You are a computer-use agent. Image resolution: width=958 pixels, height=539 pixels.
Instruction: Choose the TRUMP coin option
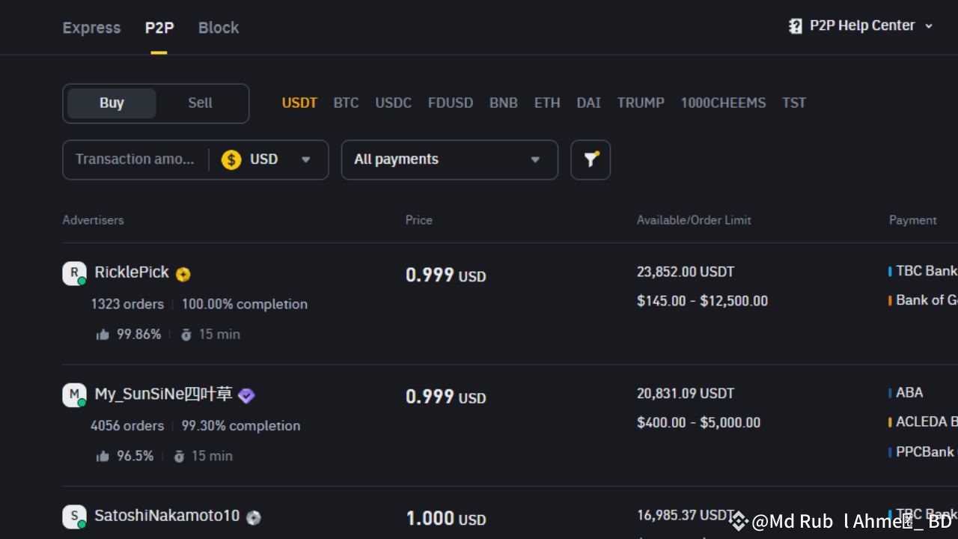pyautogui.click(x=641, y=103)
